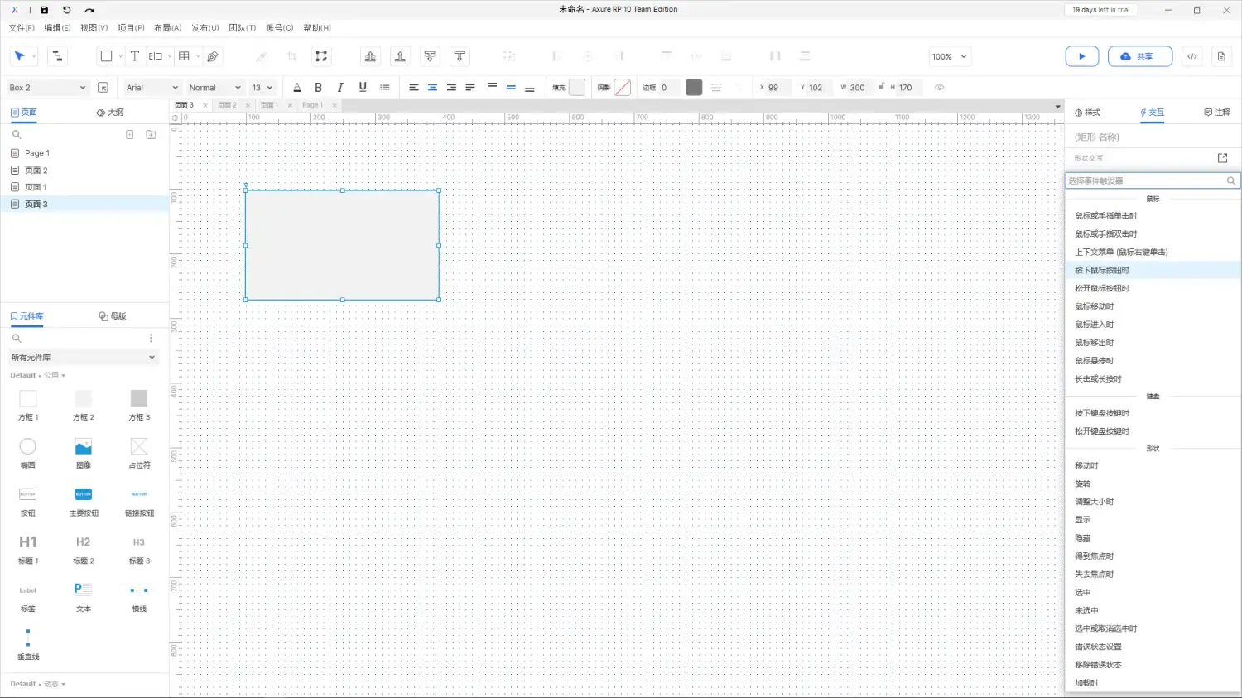Click the 选择事件触发器 search field
This screenshot has width=1242, height=698.
click(1145, 181)
